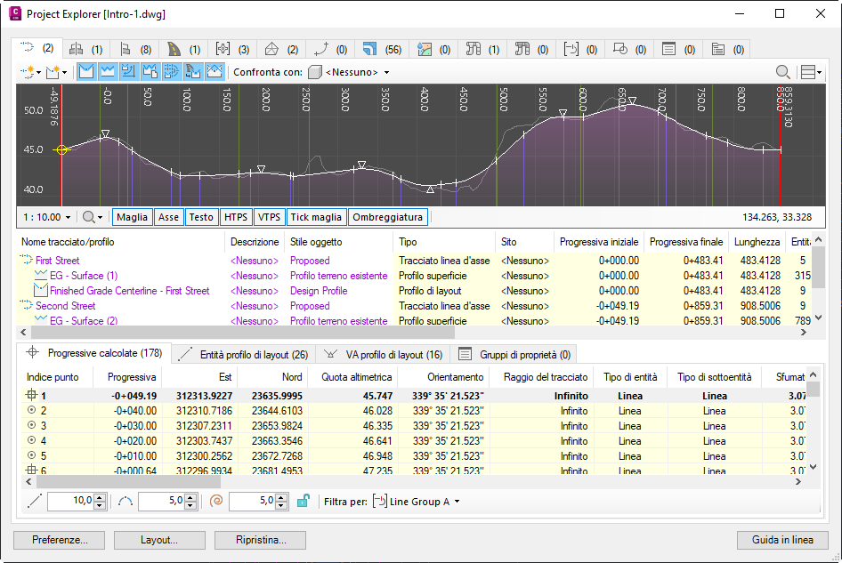Screen dimensions: 842x563
Task: Toggle the Maglia grid button
Action: click(x=132, y=217)
